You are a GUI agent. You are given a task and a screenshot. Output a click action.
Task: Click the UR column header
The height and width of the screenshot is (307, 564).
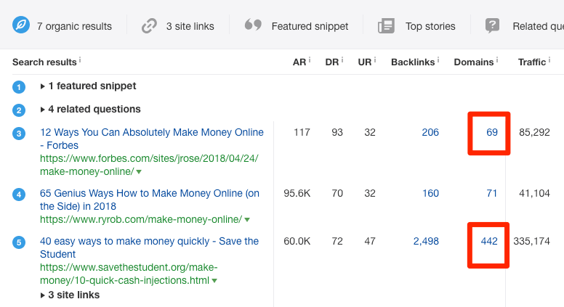click(x=365, y=62)
